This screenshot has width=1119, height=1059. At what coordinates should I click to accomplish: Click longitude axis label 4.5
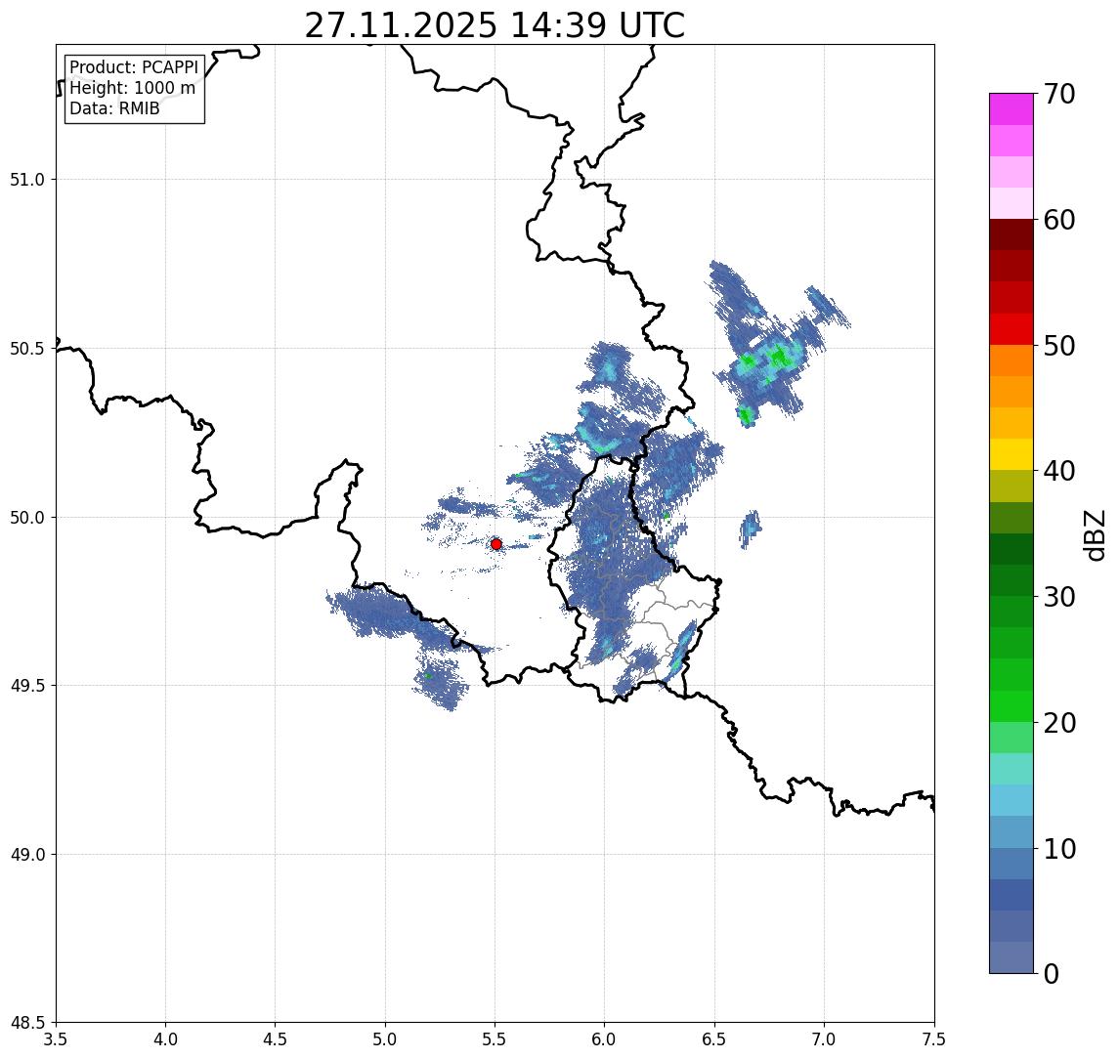(x=276, y=1039)
